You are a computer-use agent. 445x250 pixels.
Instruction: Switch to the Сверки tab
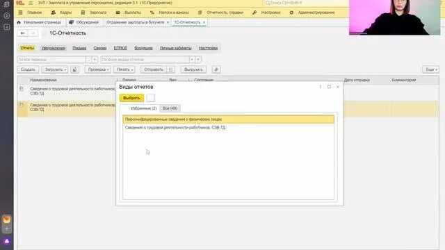click(100, 48)
